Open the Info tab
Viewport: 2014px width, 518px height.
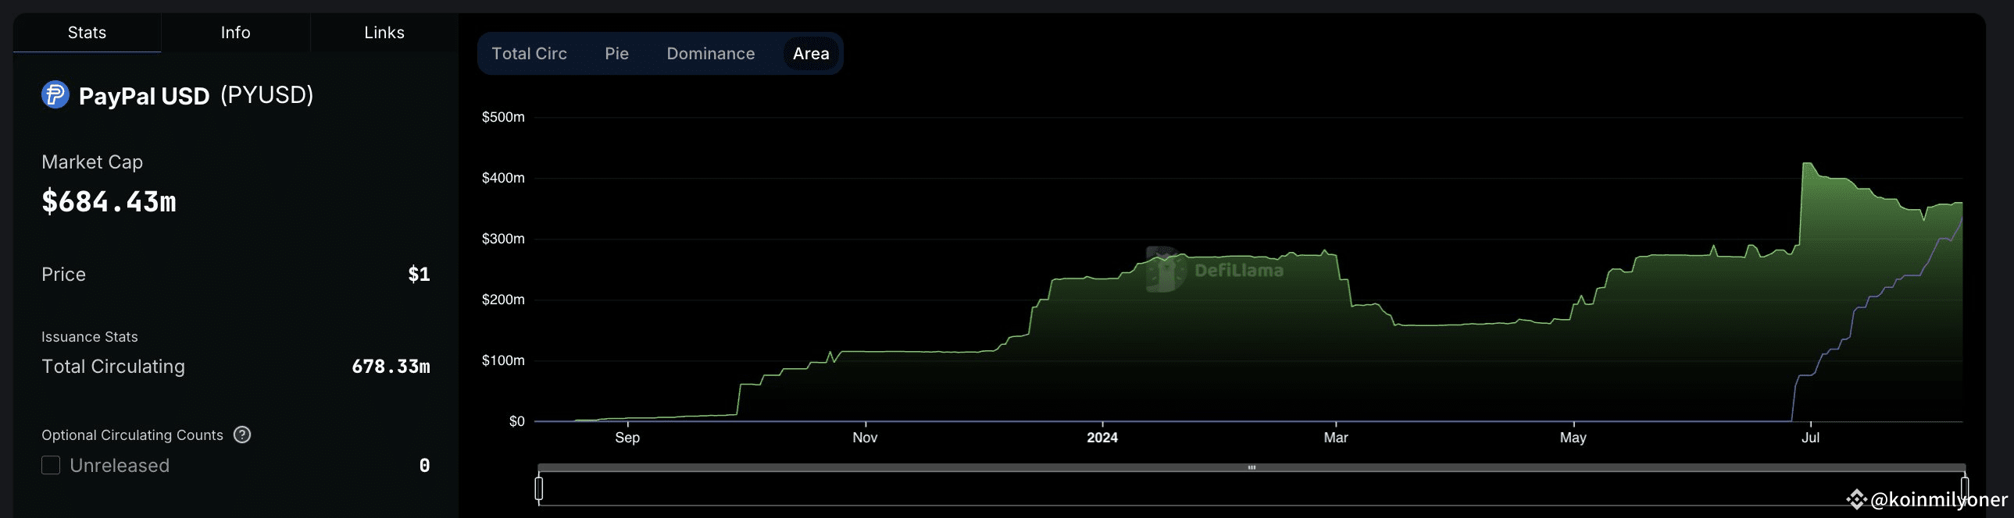point(235,33)
